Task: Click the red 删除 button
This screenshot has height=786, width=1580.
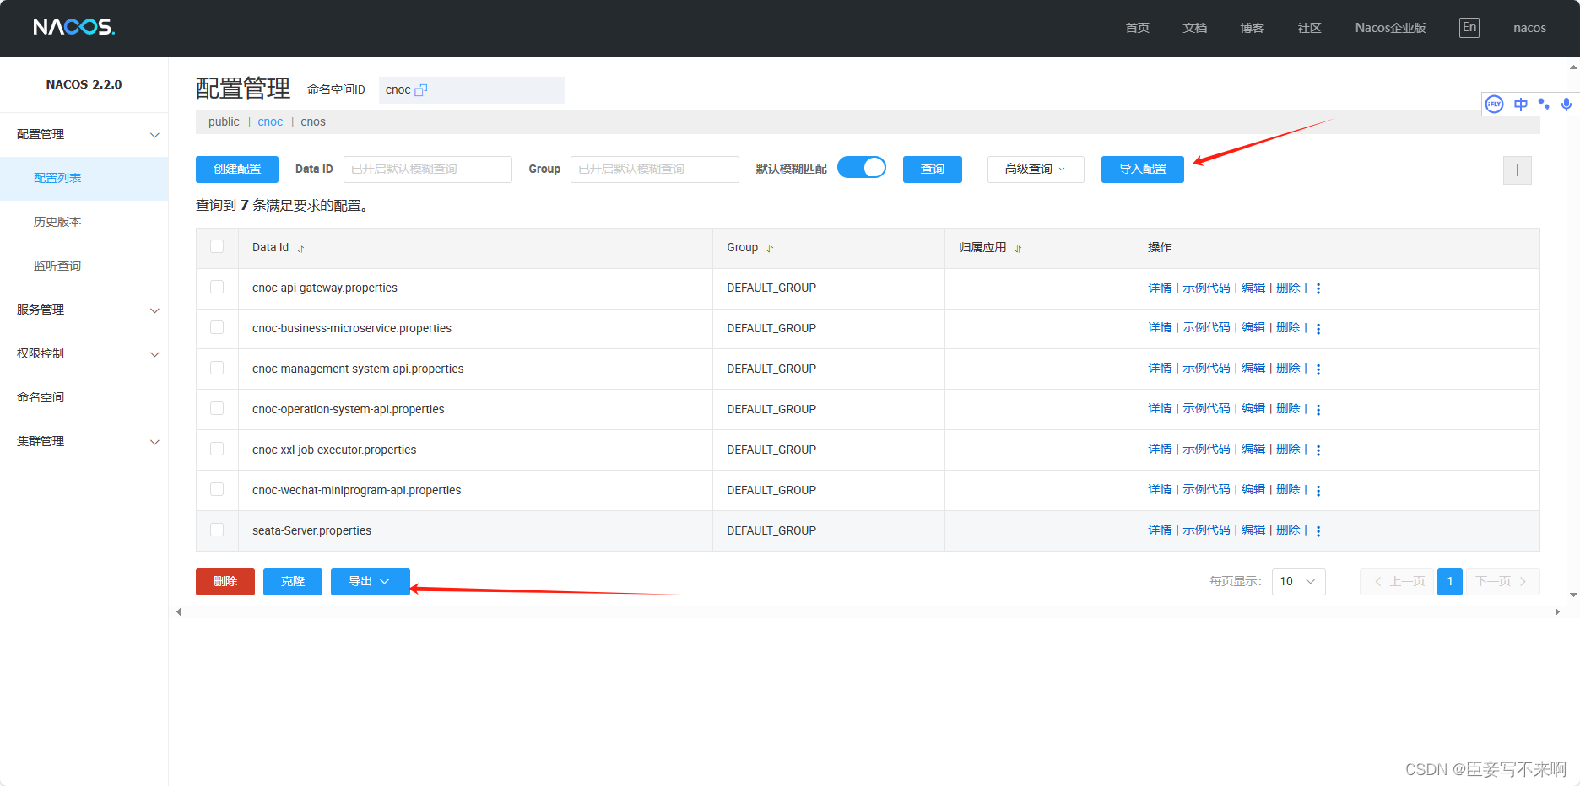Action: pyautogui.click(x=225, y=581)
